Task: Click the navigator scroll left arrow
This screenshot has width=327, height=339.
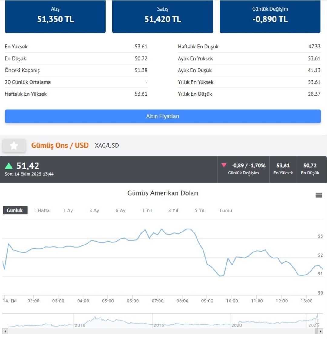Action: (x=5, y=331)
